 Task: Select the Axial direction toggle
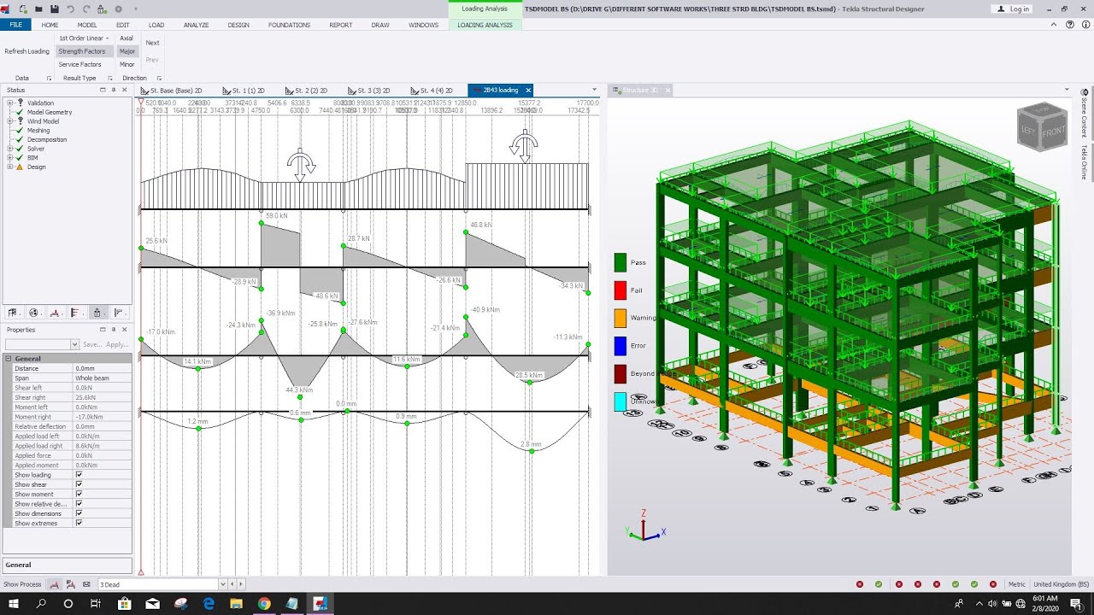click(x=126, y=38)
